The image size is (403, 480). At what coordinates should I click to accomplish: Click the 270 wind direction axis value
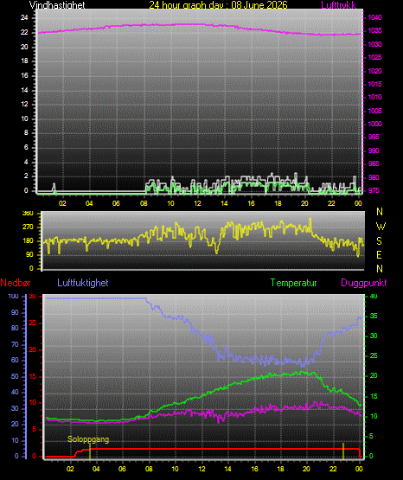[28, 227]
